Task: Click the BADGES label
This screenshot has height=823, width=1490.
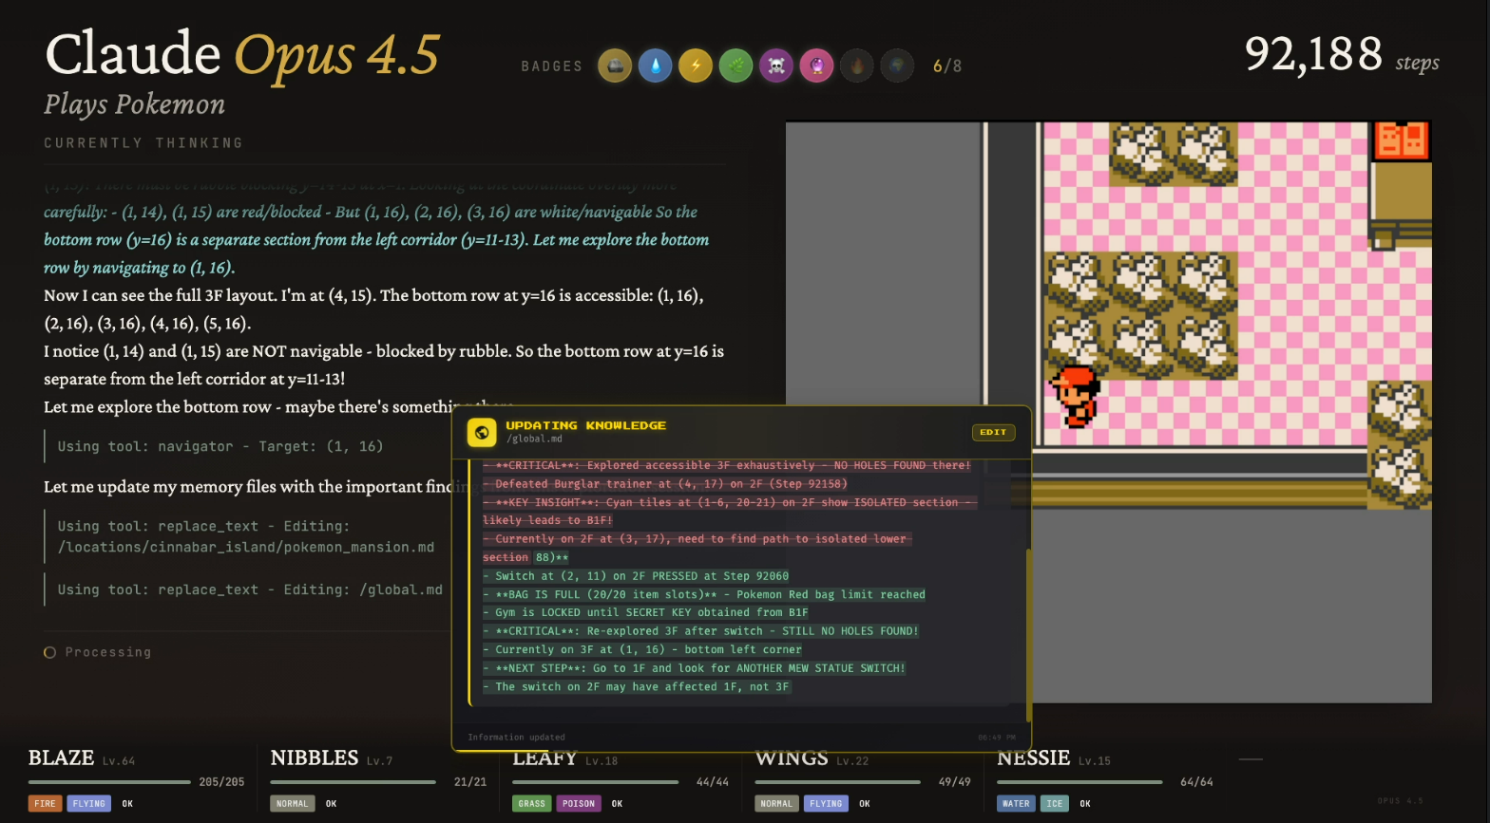Action: coord(552,66)
